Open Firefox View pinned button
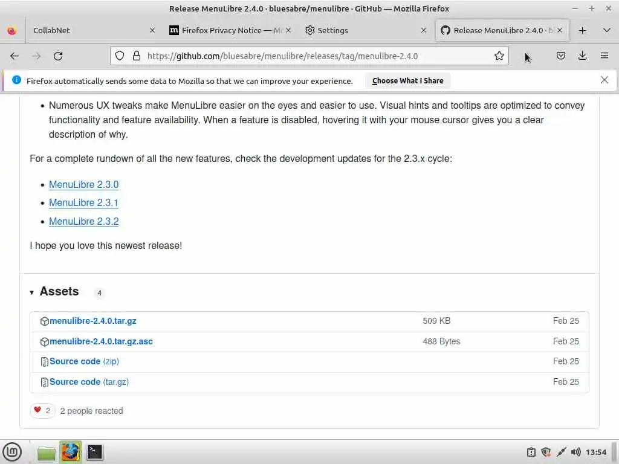Screen dimensions: 619x464 [12, 30]
